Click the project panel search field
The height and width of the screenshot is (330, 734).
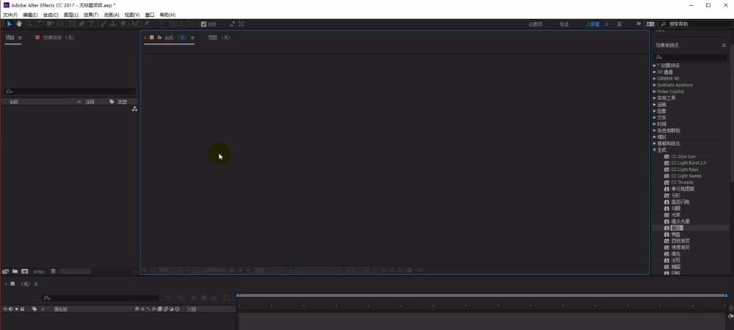coord(70,92)
